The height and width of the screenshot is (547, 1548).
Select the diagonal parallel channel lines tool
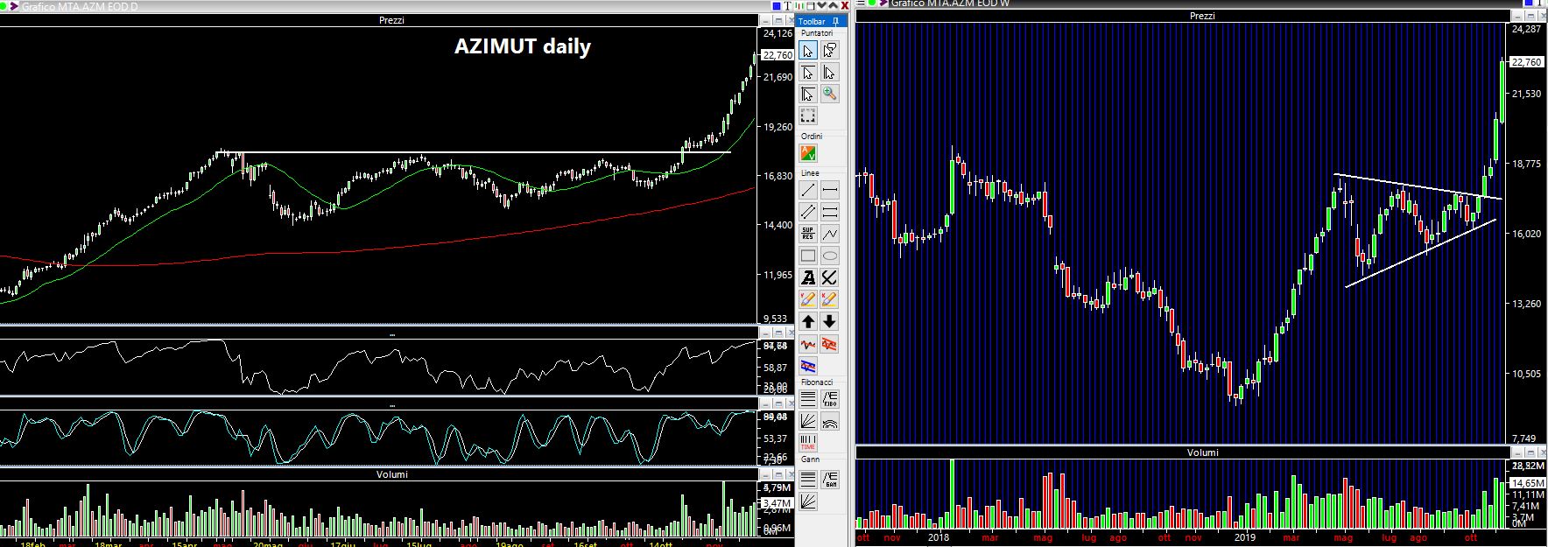point(808,212)
